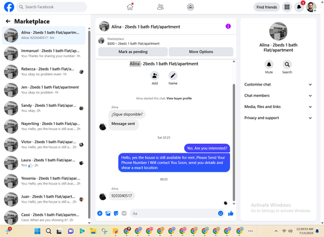This screenshot has width=324, height=237.
Task: Click the '¿Sigue disponible?' message
Action: 127,114
